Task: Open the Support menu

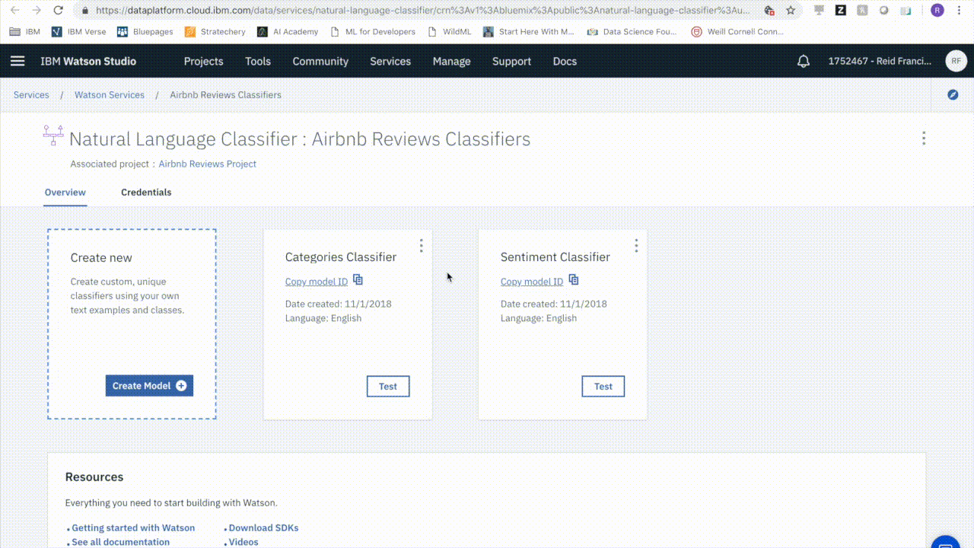Action: 511,61
